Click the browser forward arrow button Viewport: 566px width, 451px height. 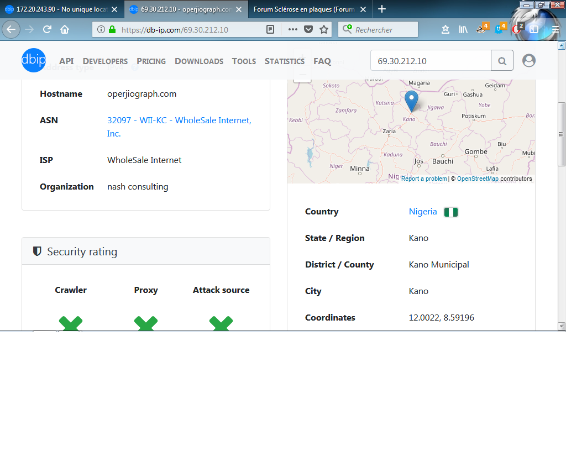pos(30,29)
